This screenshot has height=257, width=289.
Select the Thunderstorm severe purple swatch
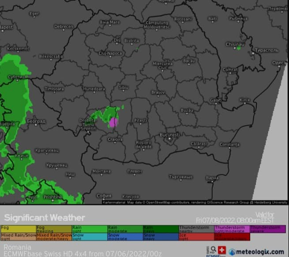[x=267, y=229]
